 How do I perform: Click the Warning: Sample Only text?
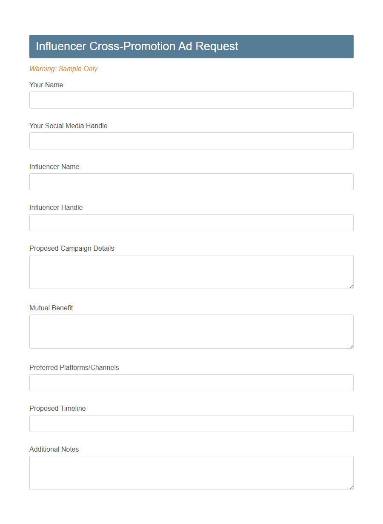click(x=63, y=69)
